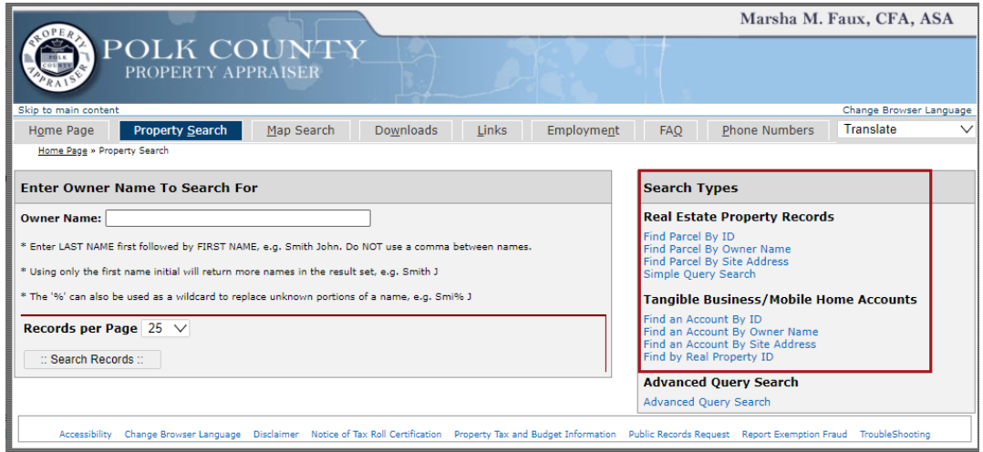Open the Employment tab
This screenshot has height=452, width=983.
(583, 130)
